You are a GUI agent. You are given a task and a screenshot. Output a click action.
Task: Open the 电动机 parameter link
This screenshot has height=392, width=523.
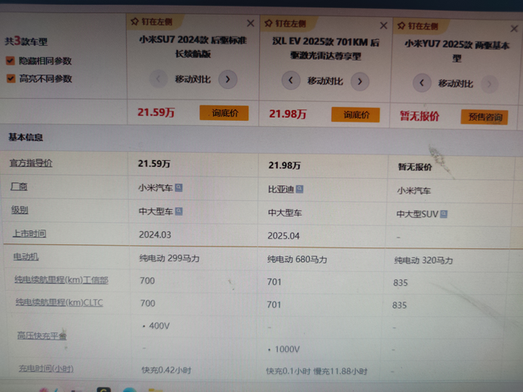(x=25, y=256)
